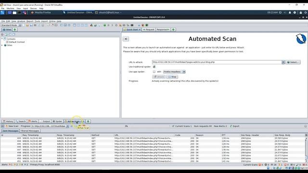Open the Filtered Messages tab
Image resolution: width=308 pixels, height=173 pixels.
point(30,131)
